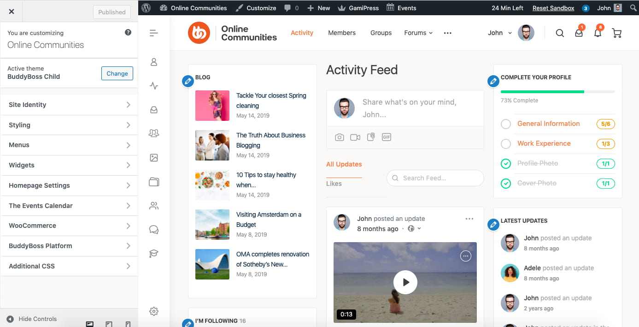
Task: Click Change to switch the active theme
Action: 117,73
